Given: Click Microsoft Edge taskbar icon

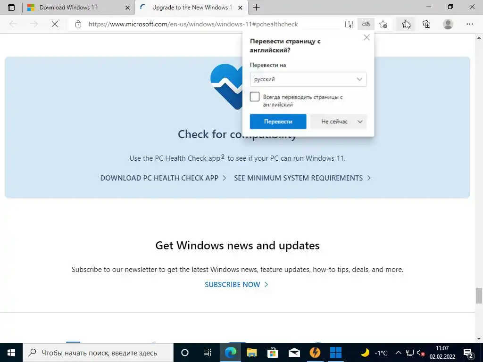Looking at the screenshot, I should click(x=230, y=353).
